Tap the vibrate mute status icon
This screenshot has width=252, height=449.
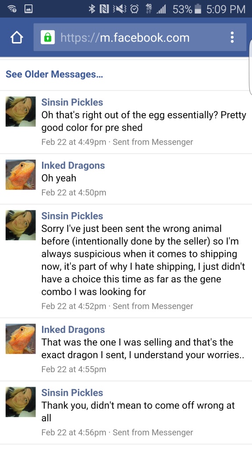pyautogui.click(x=119, y=10)
